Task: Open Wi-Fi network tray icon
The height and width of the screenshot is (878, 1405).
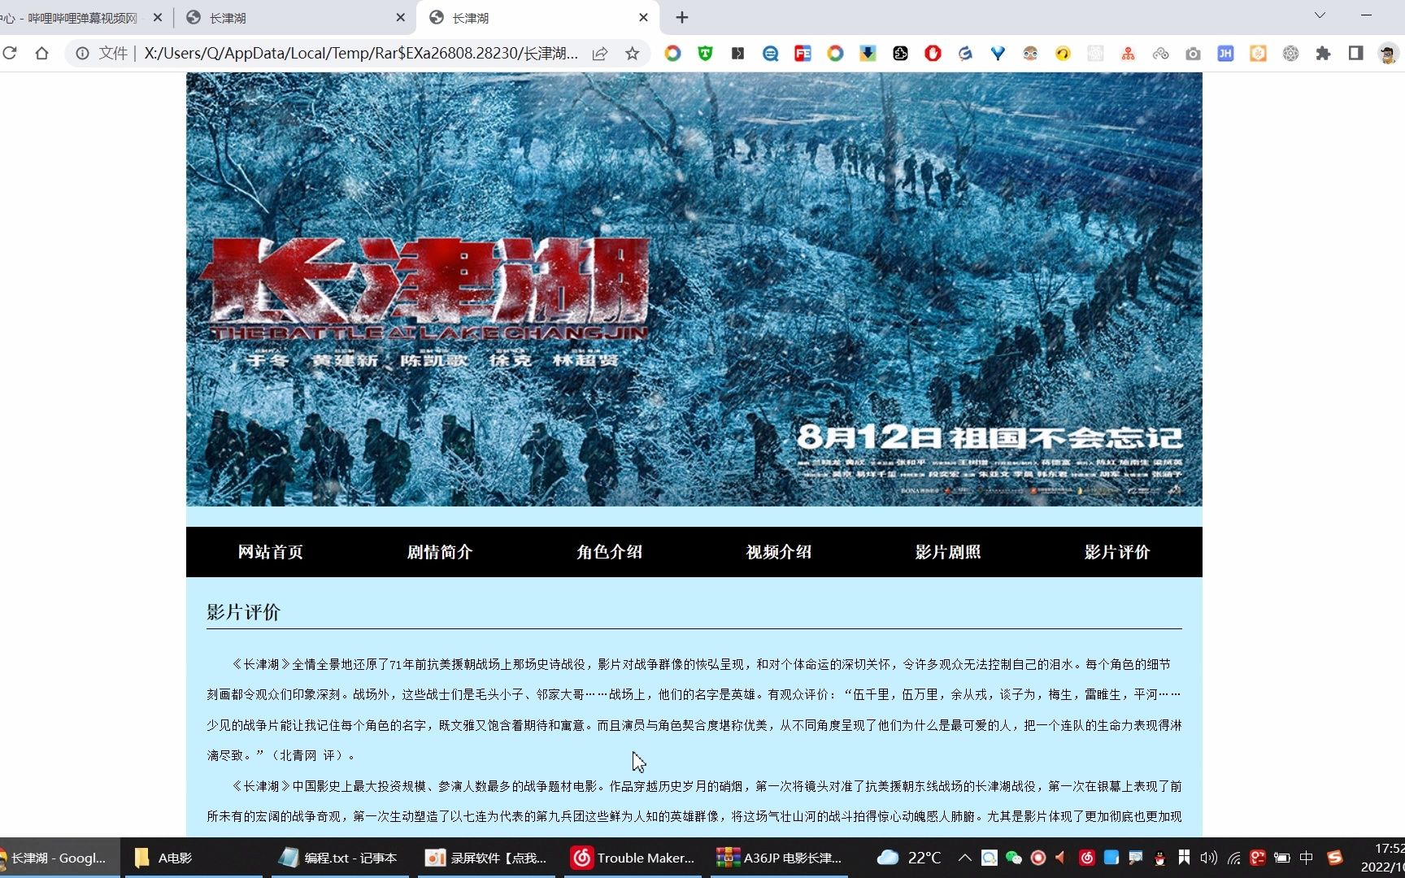Action: click(1233, 858)
